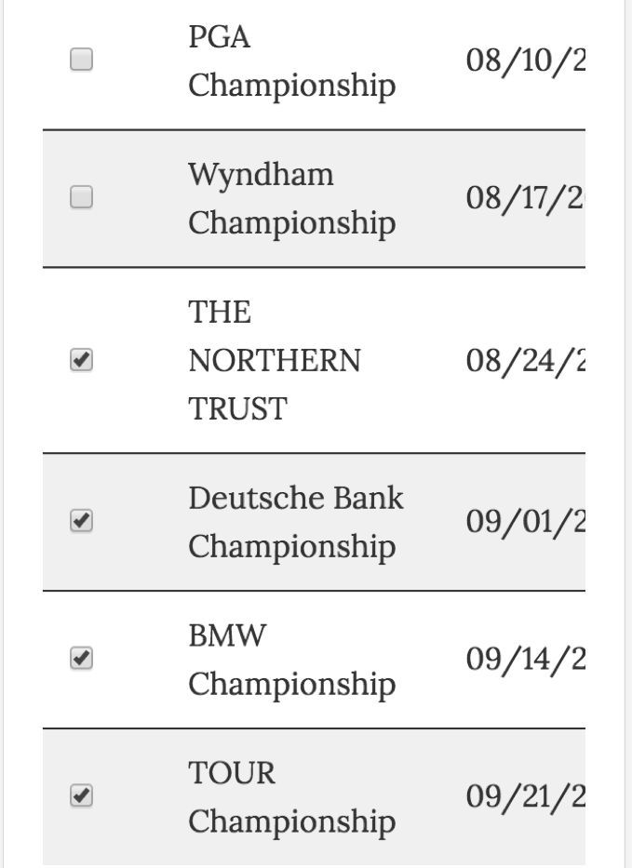This screenshot has height=868, width=632.
Task: Select the Wyndham Championship tournament name
Action: click(x=291, y=198)
